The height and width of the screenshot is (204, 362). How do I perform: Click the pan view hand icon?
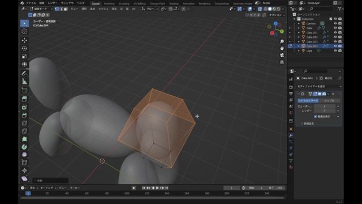click(x=282, y=48)
